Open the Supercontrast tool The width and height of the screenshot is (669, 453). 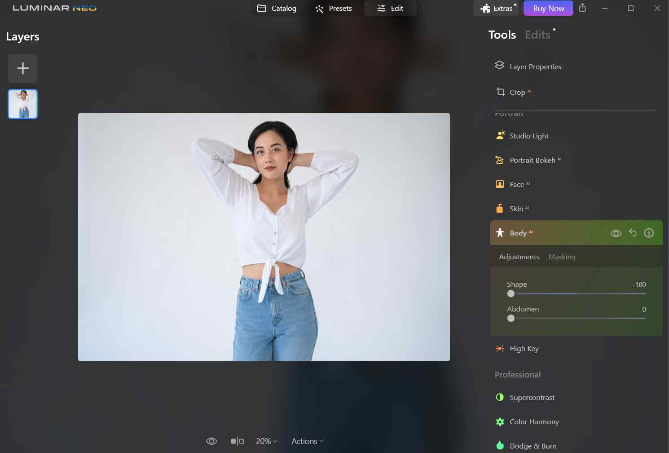tap(532, 397)
